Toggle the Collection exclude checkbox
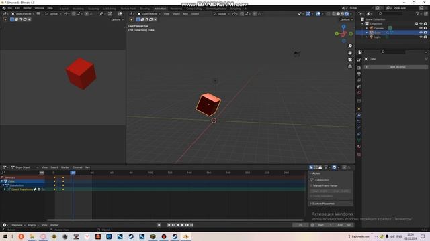 pos(417,24)
